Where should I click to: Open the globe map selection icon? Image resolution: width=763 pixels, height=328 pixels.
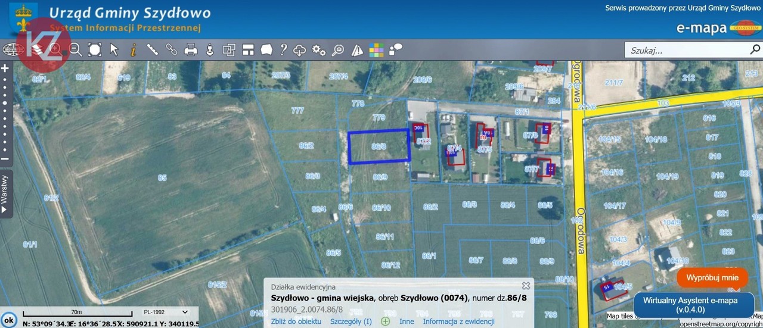tap(12, 49)
